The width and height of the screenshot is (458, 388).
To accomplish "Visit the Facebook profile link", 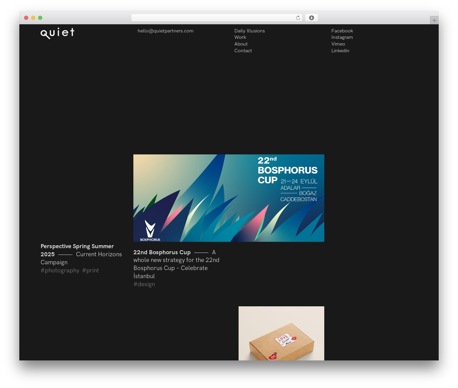I will [x=342, y=31].
